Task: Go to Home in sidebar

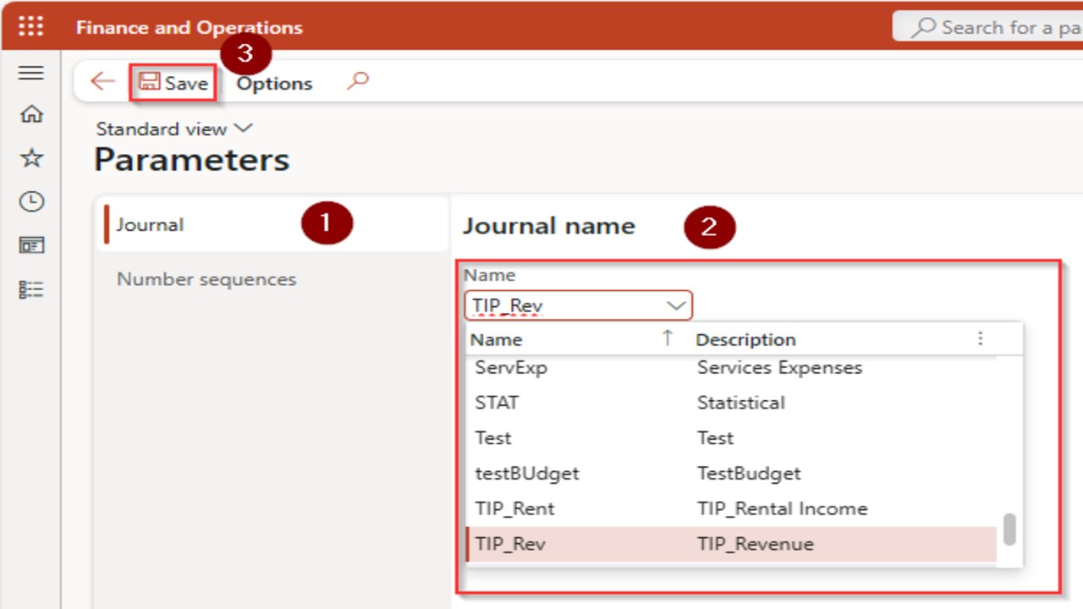Action: (30, 113)
